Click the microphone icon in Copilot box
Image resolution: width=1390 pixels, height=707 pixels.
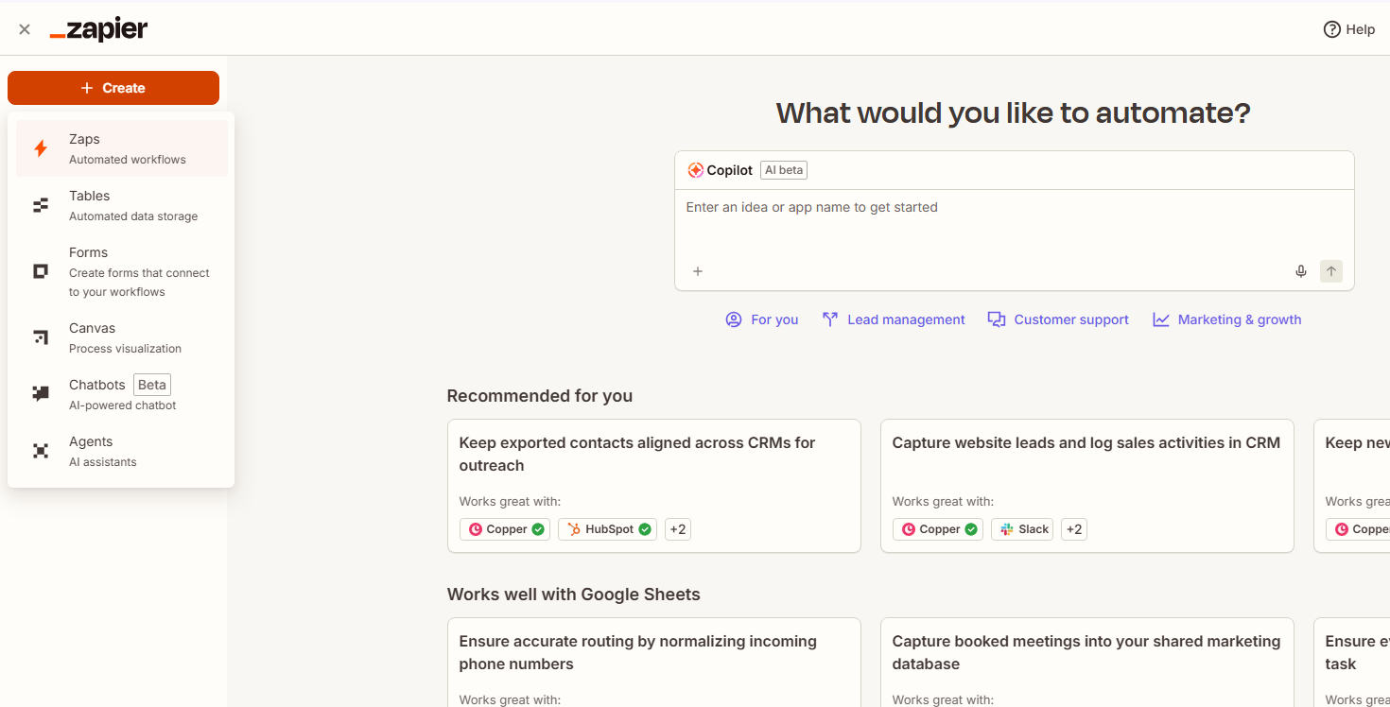pos(1301,271)
